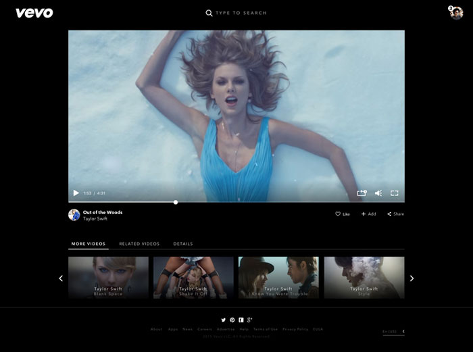Screen dimensions: 473x352
Task: Open the Style video thumbnail
Action: (x=364, y=278)
